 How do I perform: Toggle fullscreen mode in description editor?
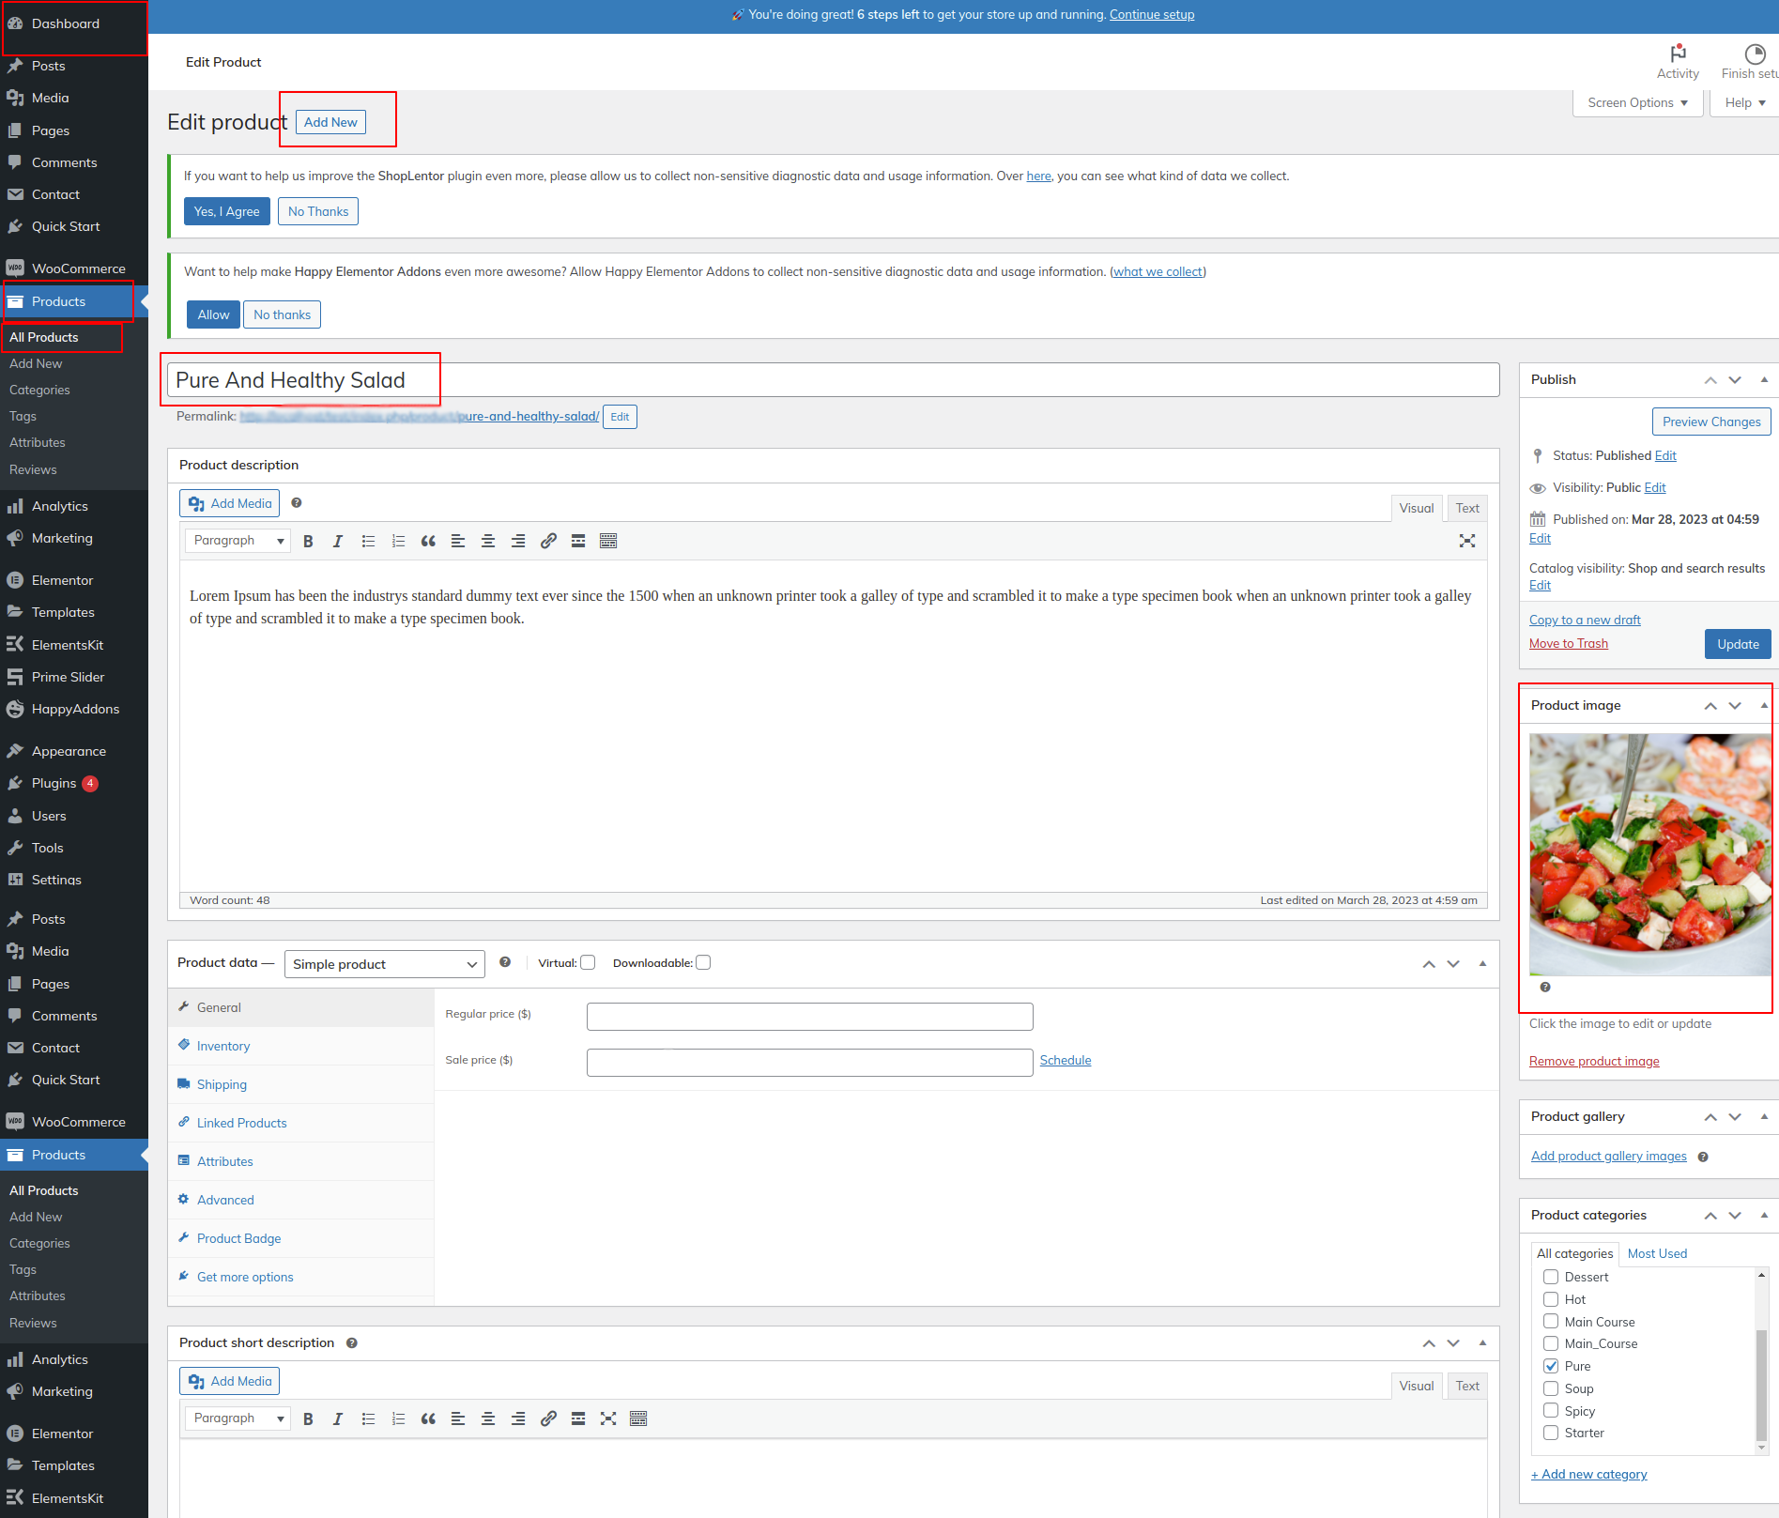coord(1467,541)
